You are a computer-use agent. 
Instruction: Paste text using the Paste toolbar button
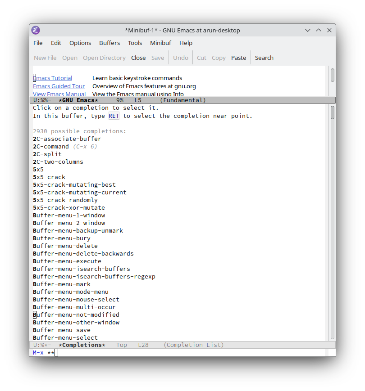(x=238, y=58)
